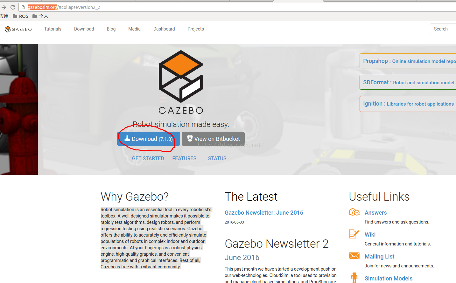
Task: Open the Ignition libraries link box
Action: 408,104
